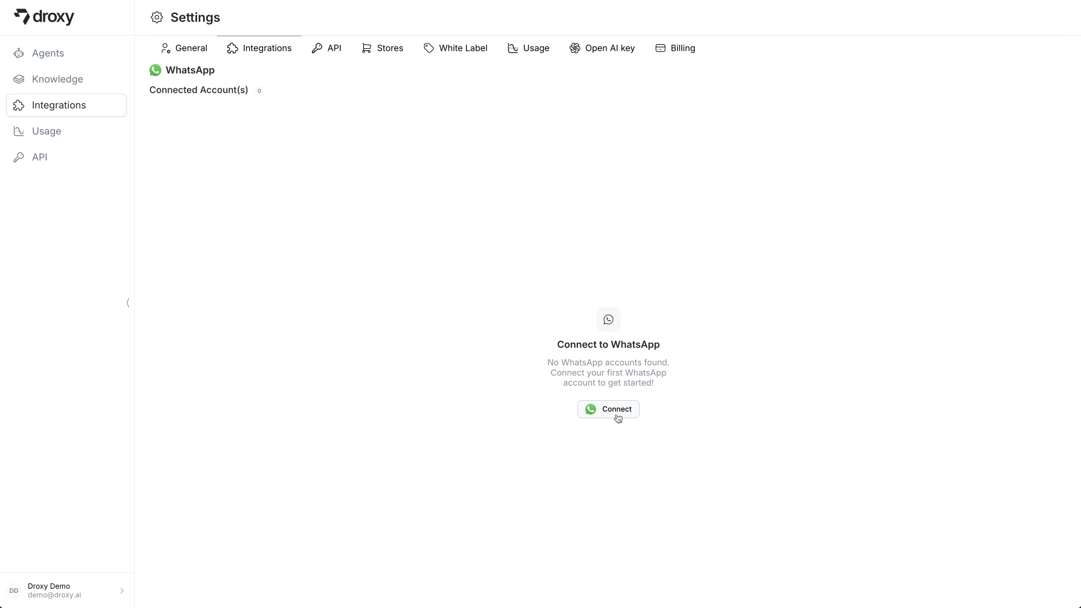Collapse the left sidebar with the chevron
1081x608 pixels.
coord(128,303)
